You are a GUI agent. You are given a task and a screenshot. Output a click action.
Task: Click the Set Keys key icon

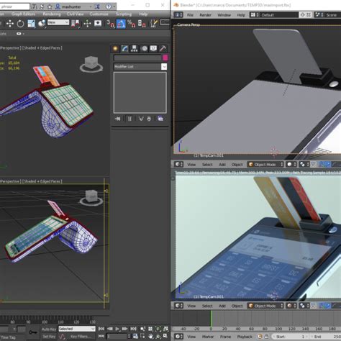(x=33, y=332)
